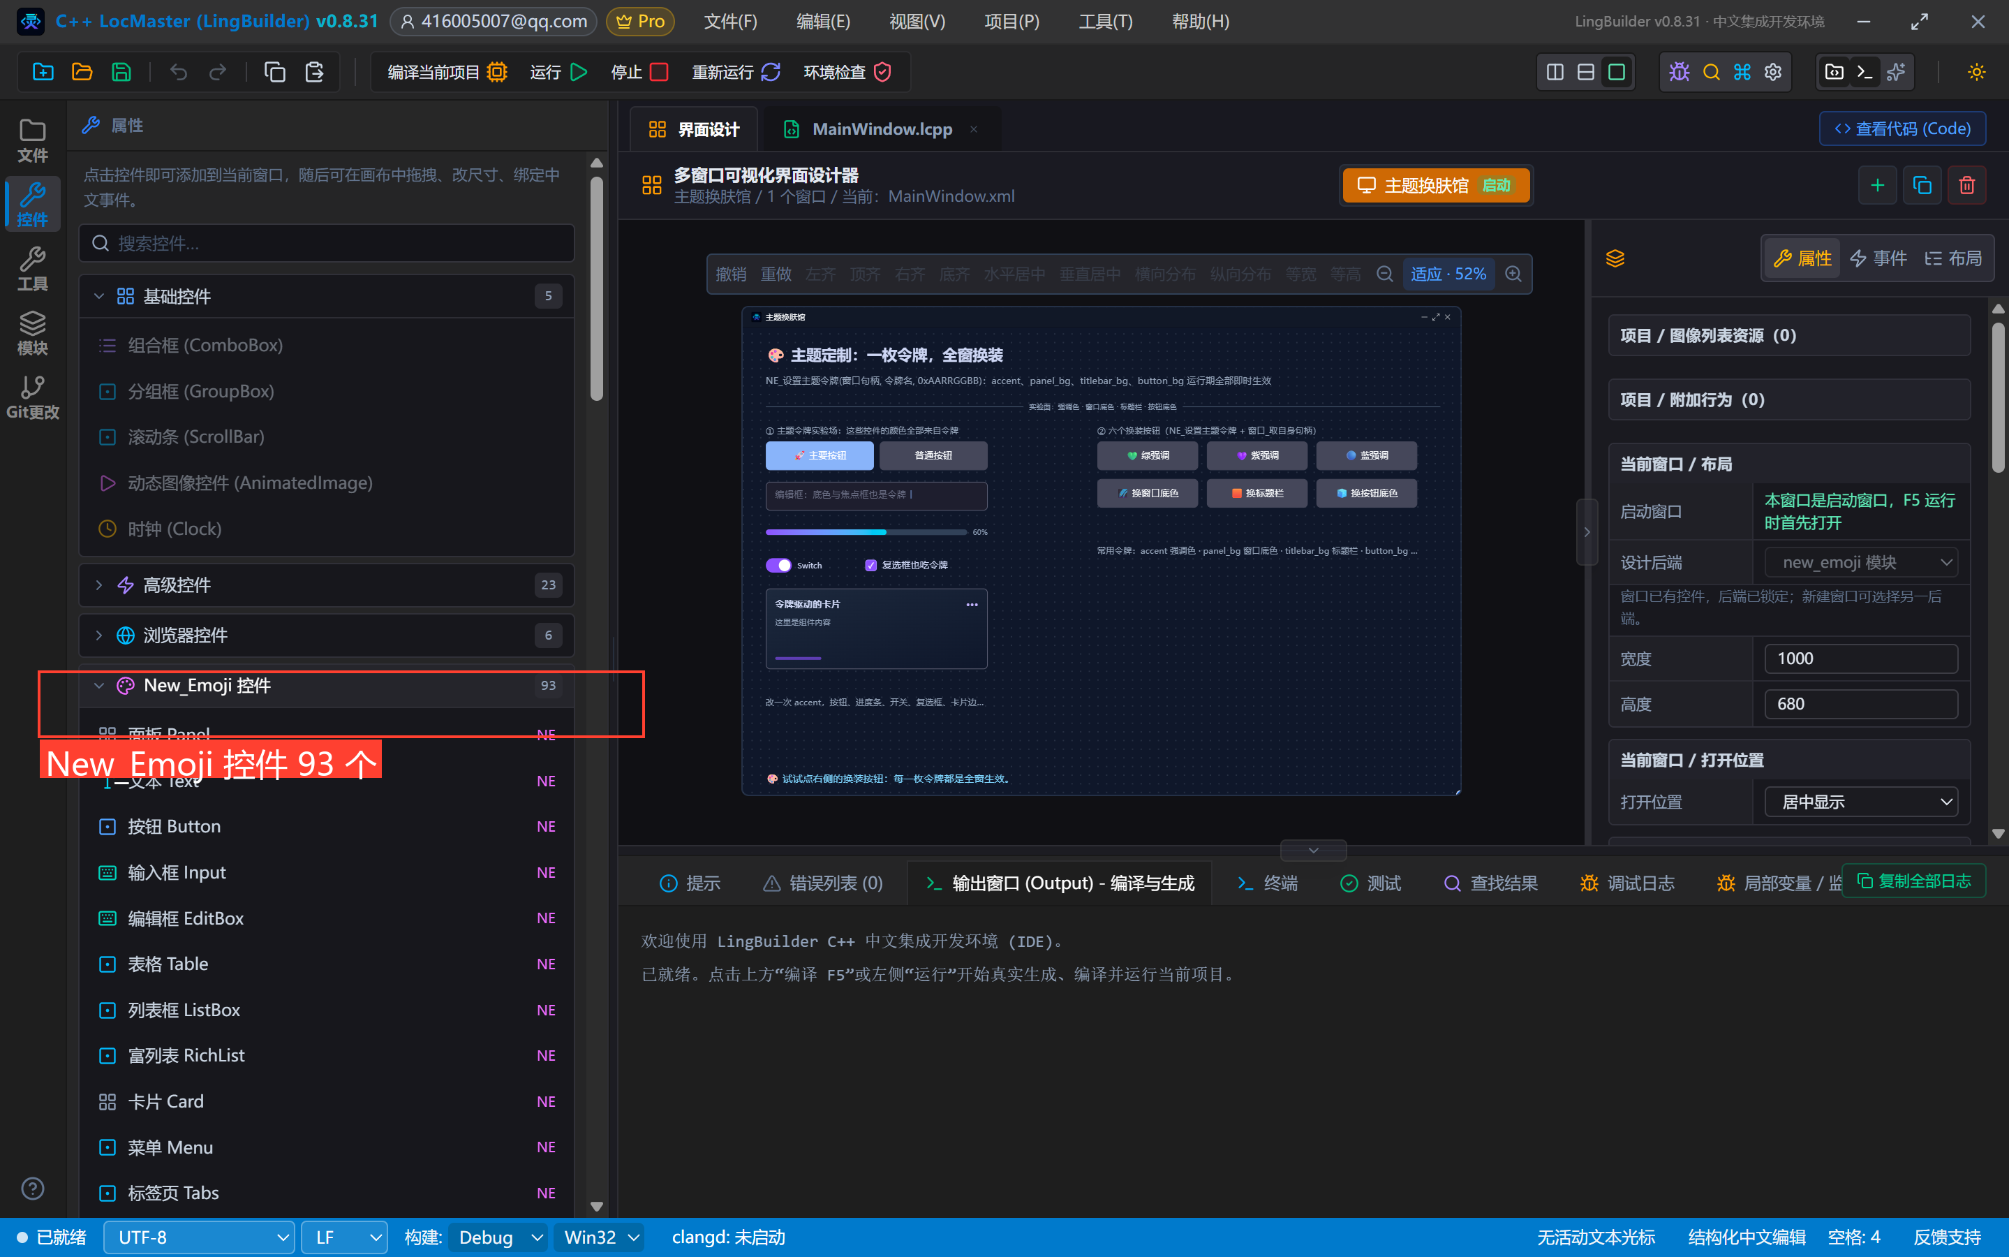This screenshot has width=2009, height=1257.
Task: Click the terminal prompt toolbar icon
Action: (x=1865, y=73)
